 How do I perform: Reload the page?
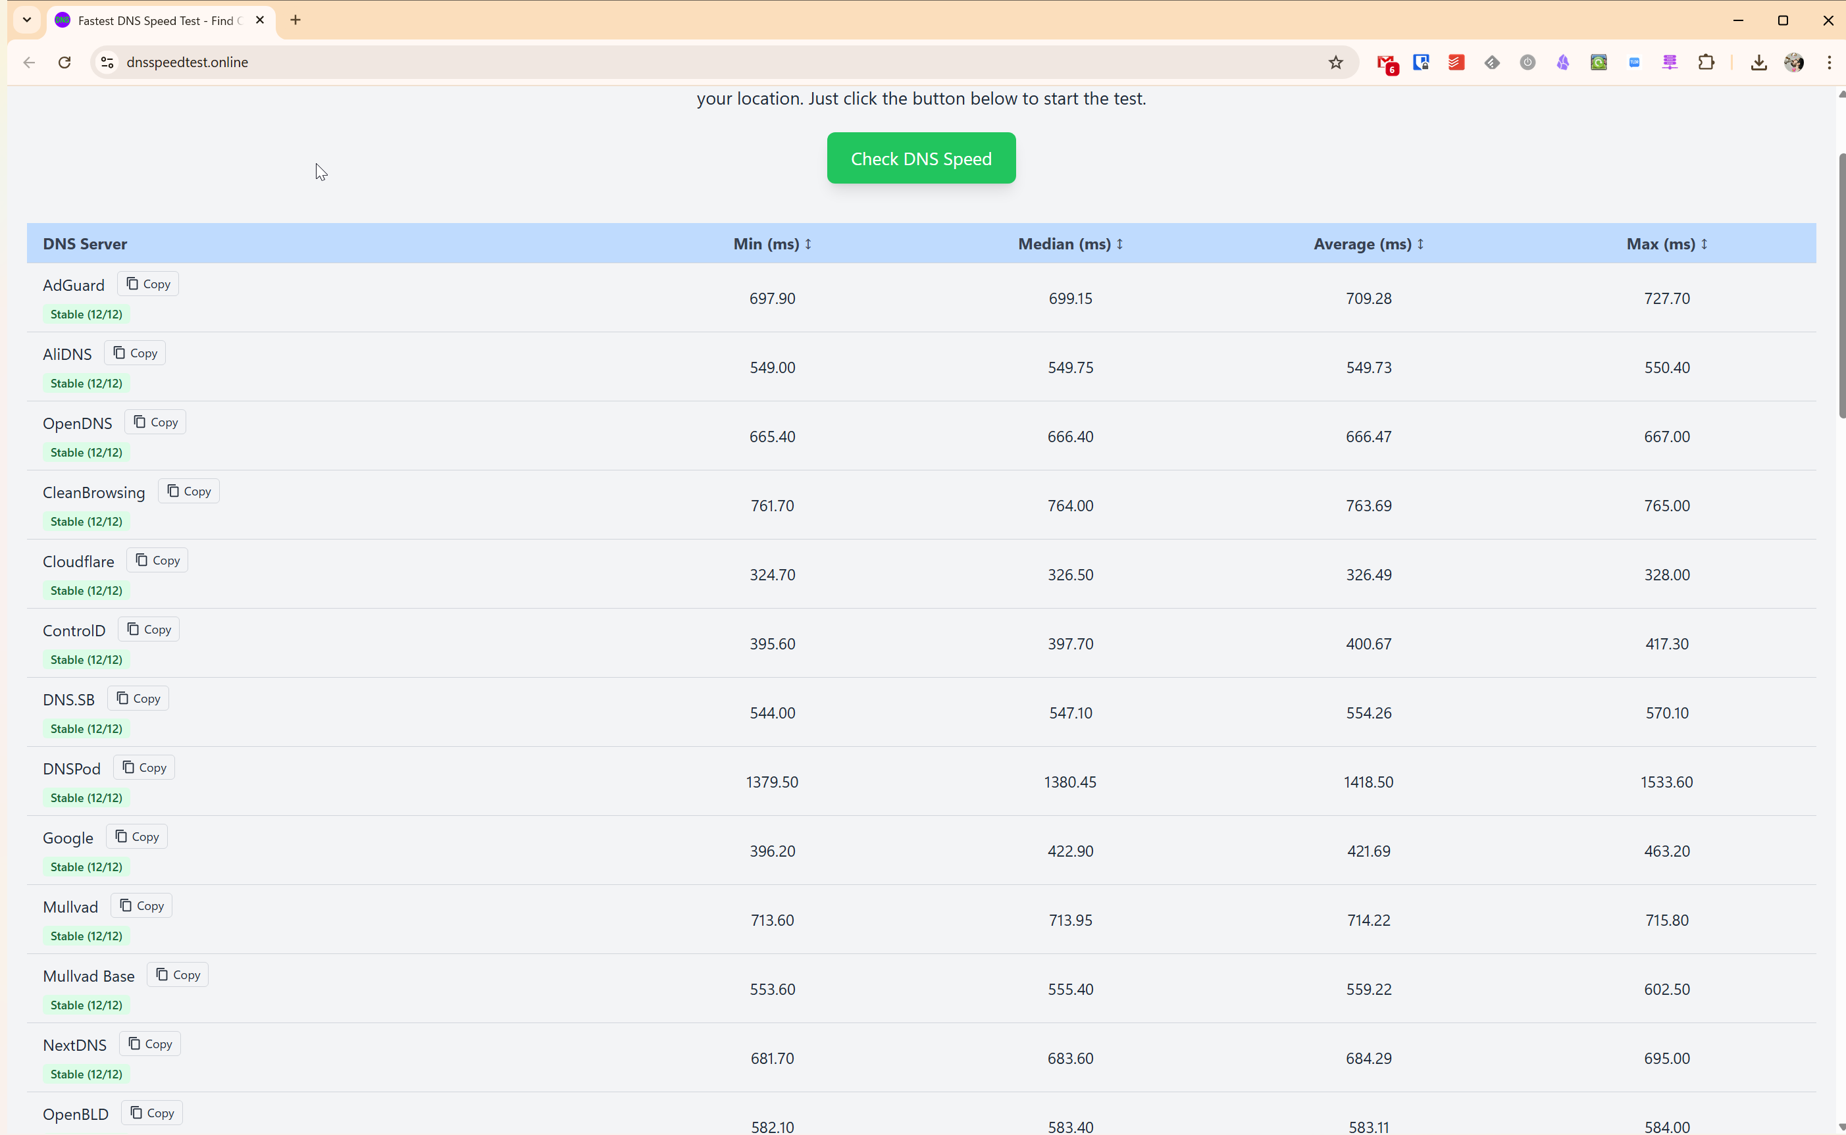[x=64, y=63]
